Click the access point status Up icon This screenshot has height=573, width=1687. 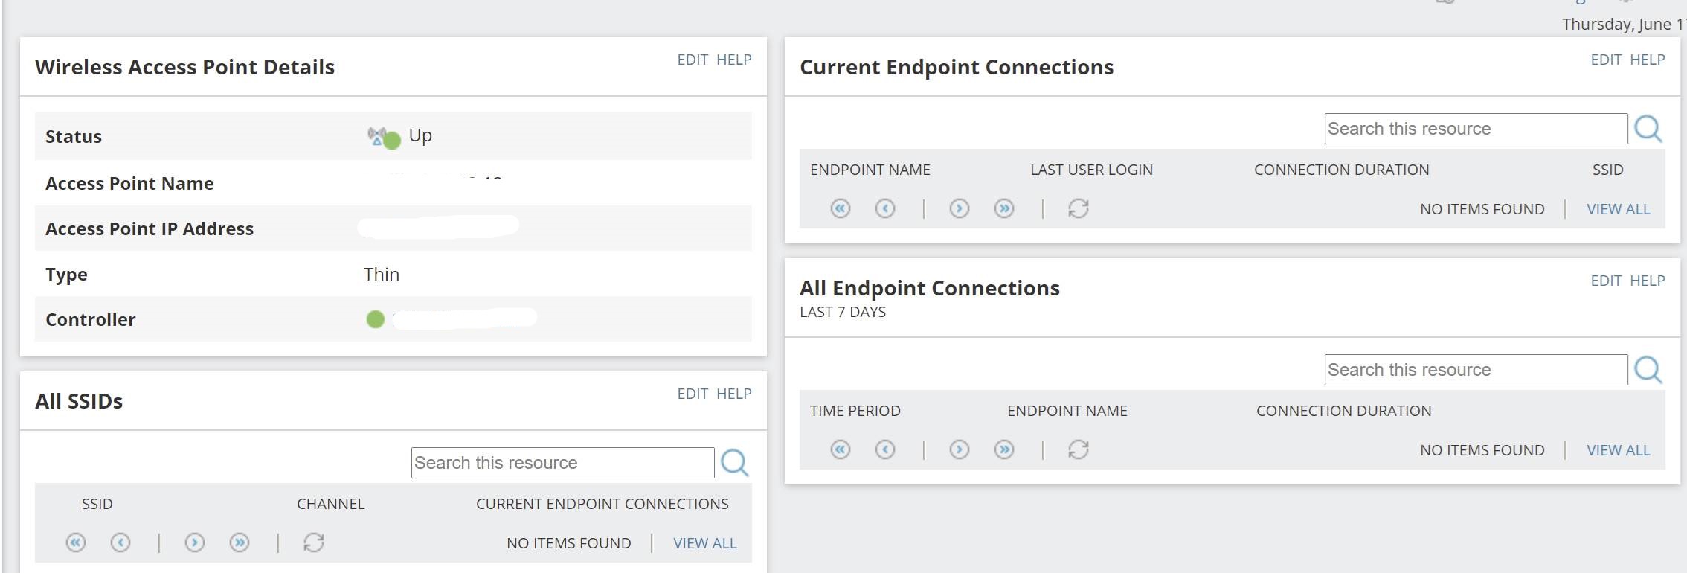[x=384, y=137]
